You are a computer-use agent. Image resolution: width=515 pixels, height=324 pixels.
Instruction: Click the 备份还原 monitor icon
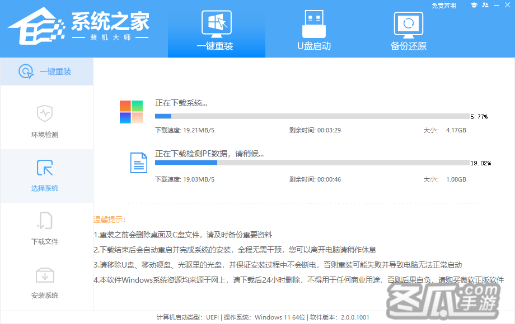tap(408, 25)
